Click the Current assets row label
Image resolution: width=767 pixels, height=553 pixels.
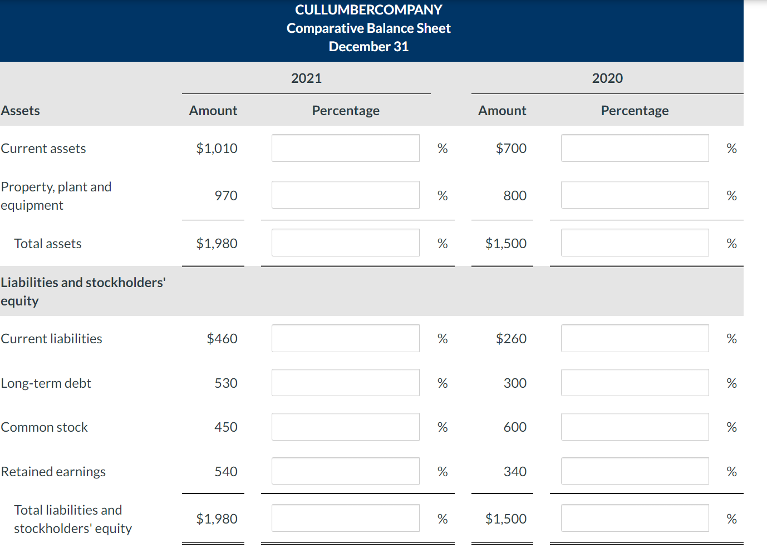click(43, 149)
